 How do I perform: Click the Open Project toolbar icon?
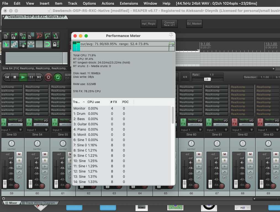14,36
